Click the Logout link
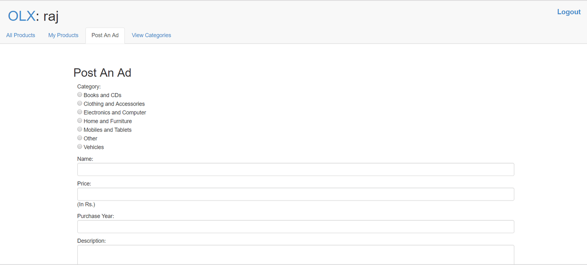 click(x=569, y=12)
